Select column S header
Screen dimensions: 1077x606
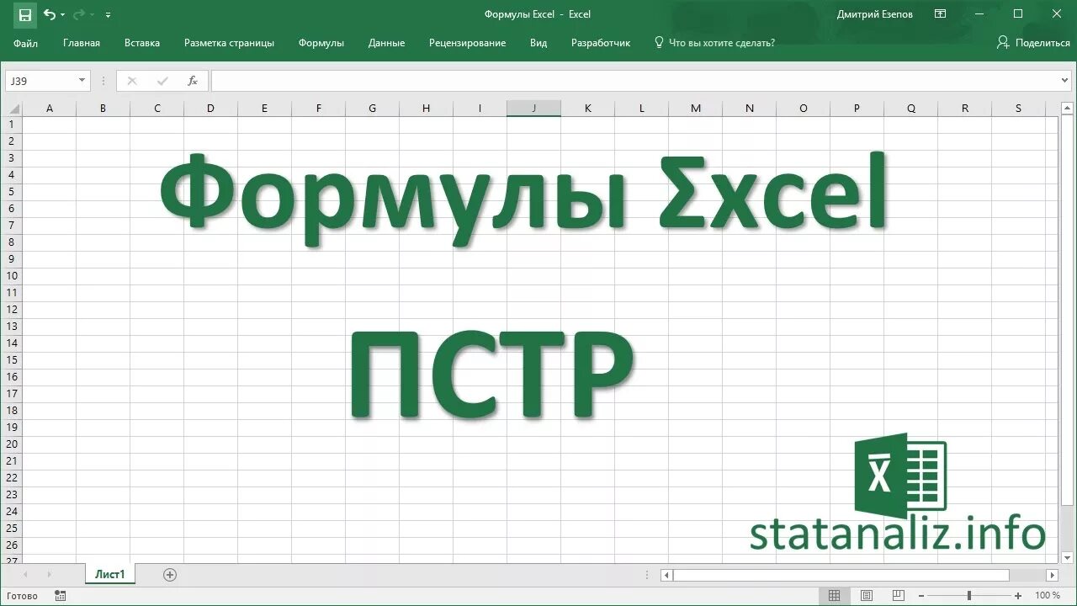(x=1018, y=108)
